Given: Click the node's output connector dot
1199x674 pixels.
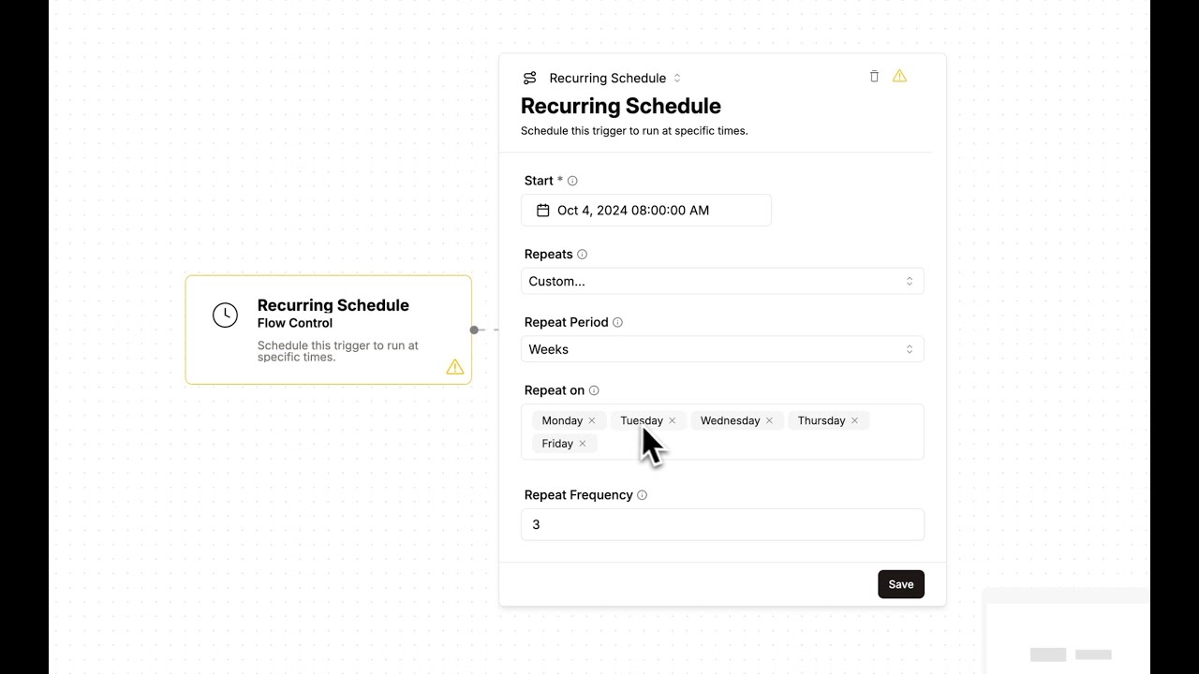Looking at the screenshot, I should pyautogui.click(x=474, y=330).
